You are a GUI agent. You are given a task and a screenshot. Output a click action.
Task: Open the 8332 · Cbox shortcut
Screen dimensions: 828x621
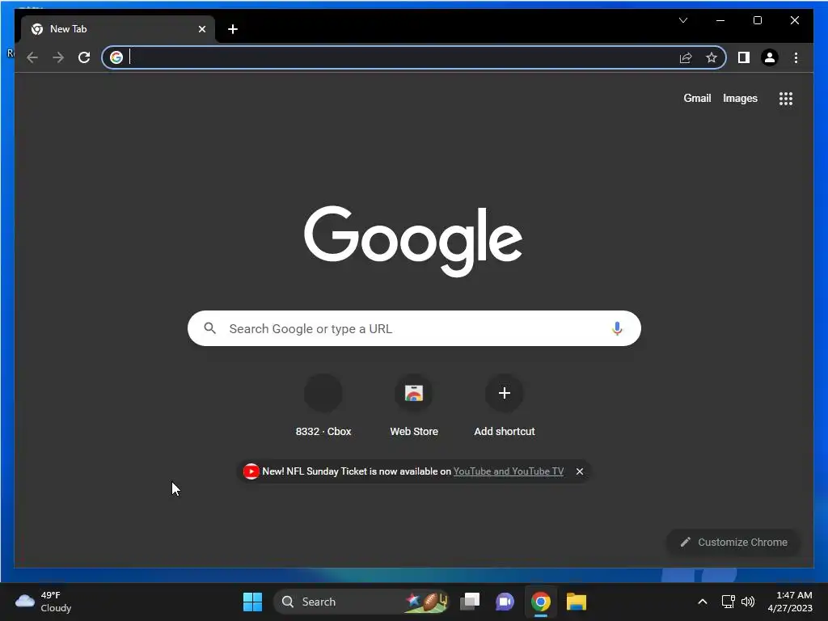click(323, 406)
